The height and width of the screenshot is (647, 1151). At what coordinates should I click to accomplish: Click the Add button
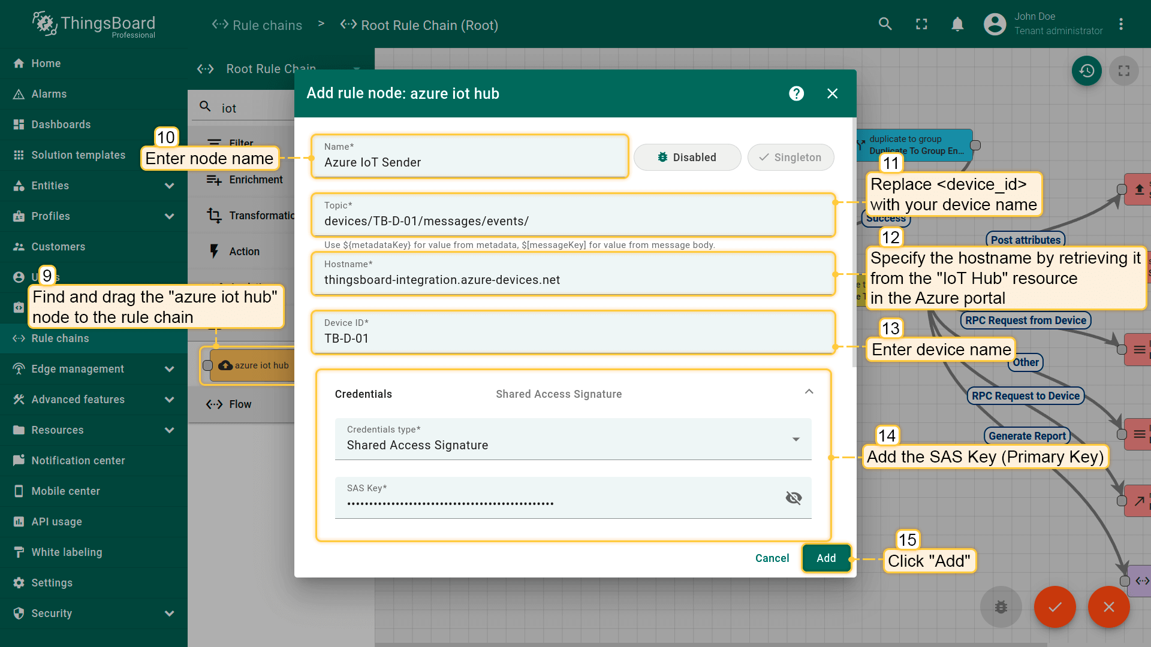(x=825, y=558)
